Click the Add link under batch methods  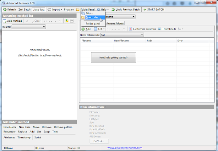pyautogui.click(x=32, y=131)
